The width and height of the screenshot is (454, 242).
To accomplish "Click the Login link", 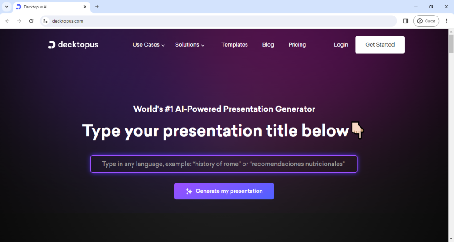I will [x=341, y=45].
